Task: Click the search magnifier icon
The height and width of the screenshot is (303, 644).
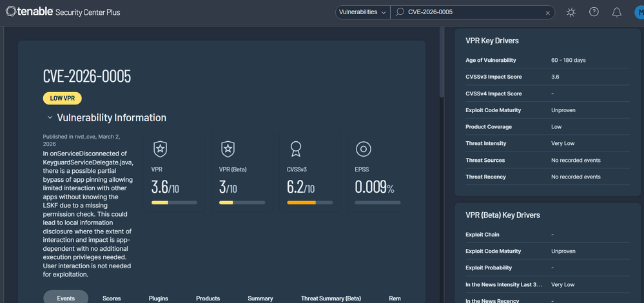Action: tap(400, 12)
